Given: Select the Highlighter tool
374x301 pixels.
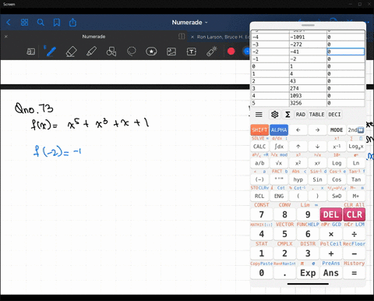Looking at the screenshot, I should click(x=91, y=51).
